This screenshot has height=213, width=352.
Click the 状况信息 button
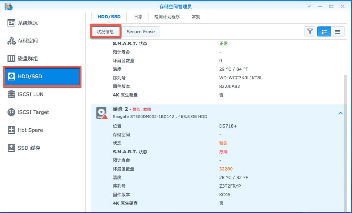[x=106, y=32]
